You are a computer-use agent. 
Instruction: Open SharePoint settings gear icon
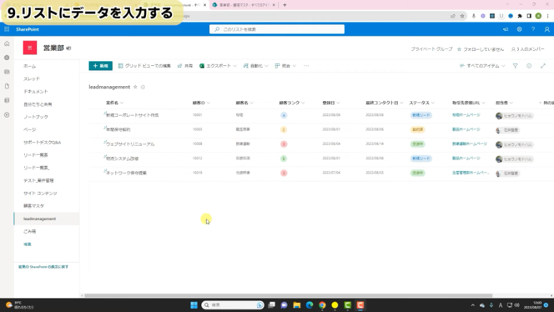point(519,29)
